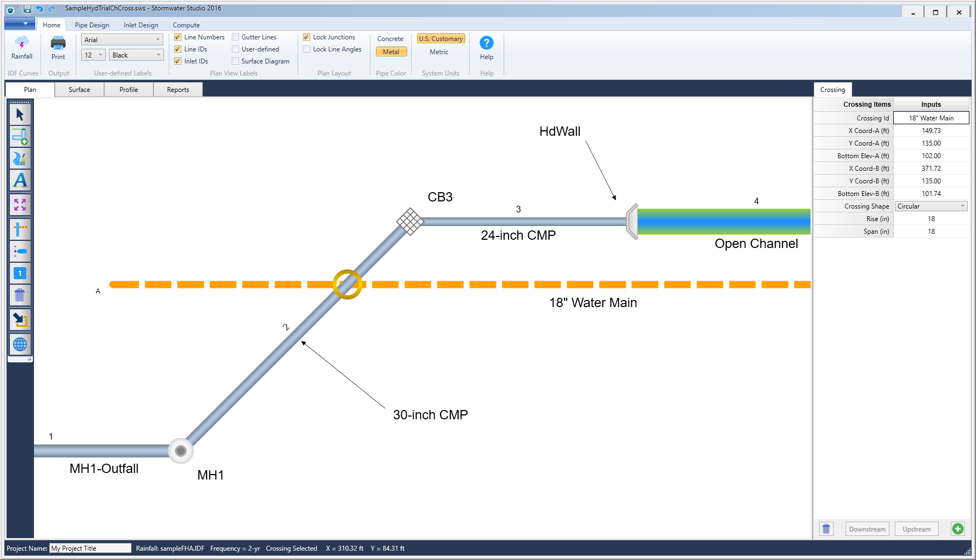The height and width of the screenshot is (560, 976).
Task: Open the Crossing Shape Circular dropdown
Action: pyautogui.click(x=963, y=206)
